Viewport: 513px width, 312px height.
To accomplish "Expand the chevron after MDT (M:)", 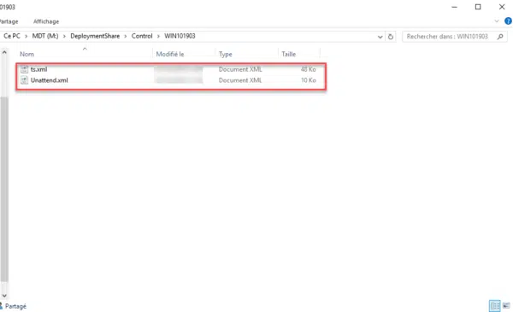I will coord(64,36).
